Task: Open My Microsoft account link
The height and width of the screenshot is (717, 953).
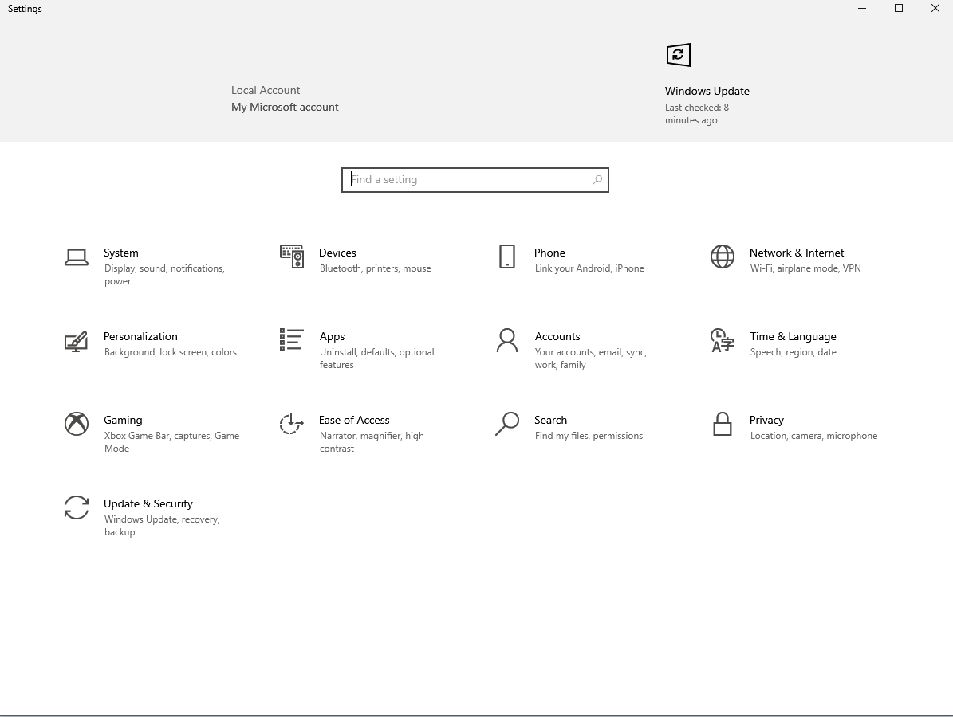Action: click(x=285, y=107)
